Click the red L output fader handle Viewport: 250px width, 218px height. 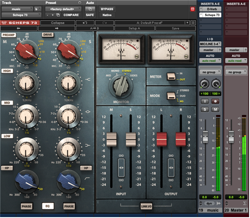click(162, 140)
